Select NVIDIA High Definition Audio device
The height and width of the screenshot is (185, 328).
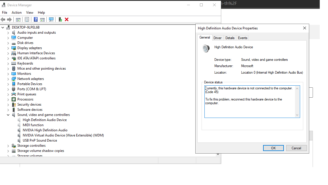(x=45, y=130)
